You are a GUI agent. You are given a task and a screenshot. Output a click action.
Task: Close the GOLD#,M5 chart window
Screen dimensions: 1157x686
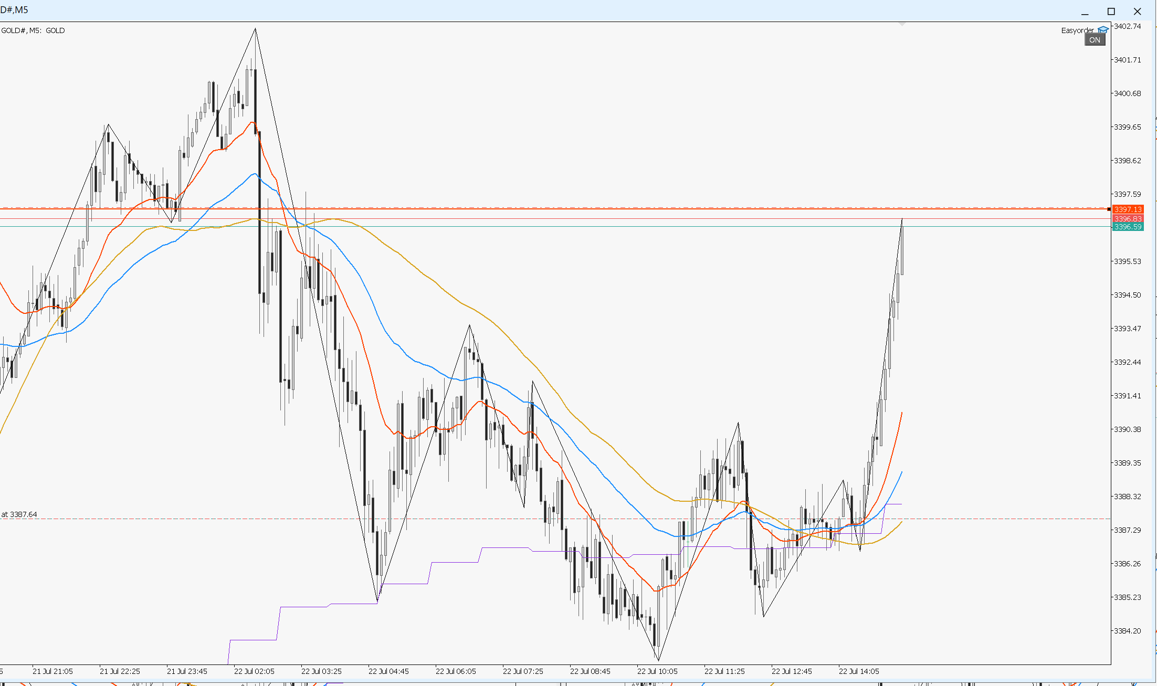[x=1138, y=12]
